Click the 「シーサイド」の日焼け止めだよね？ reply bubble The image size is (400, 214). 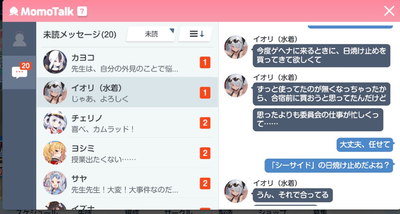pos(329,165)
